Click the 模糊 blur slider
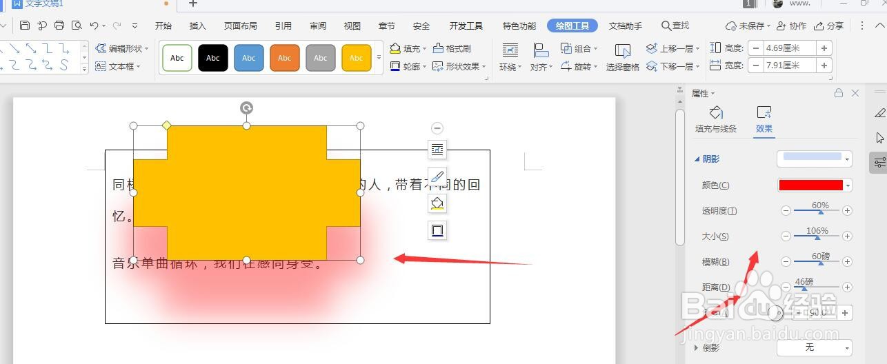This screenshot has width=887, height=364. click(x=817, y=262)
